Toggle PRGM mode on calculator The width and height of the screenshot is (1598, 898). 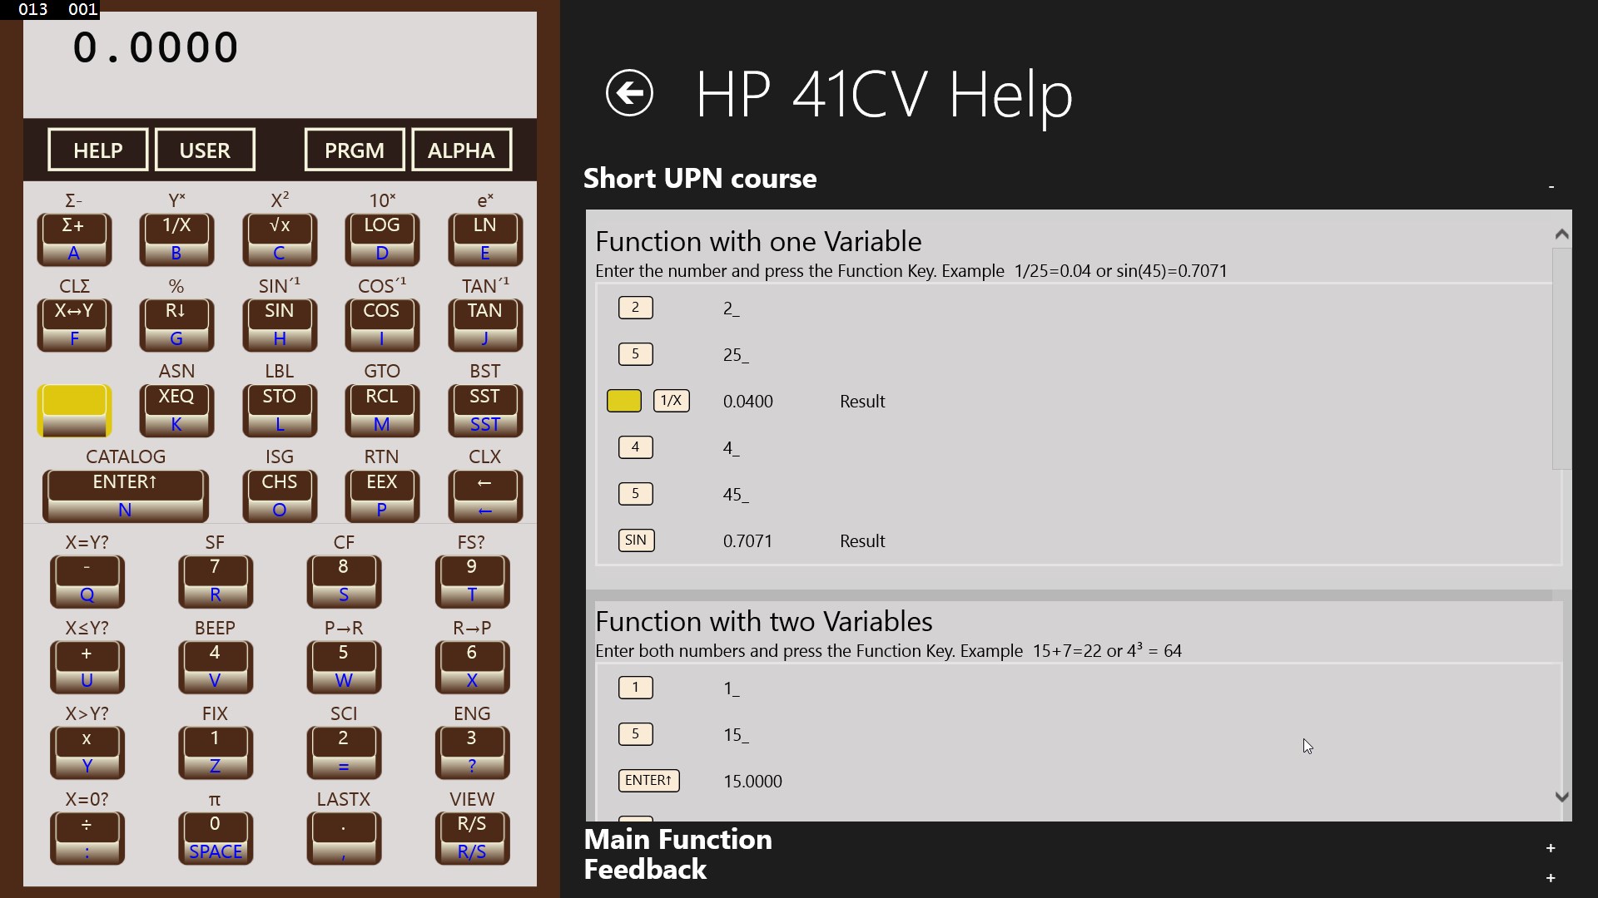[355, 150]
